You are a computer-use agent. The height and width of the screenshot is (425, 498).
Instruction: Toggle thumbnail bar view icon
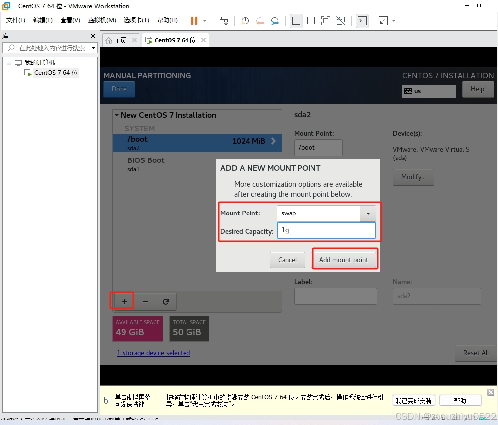pyautogui.click(x=311, y=21)
